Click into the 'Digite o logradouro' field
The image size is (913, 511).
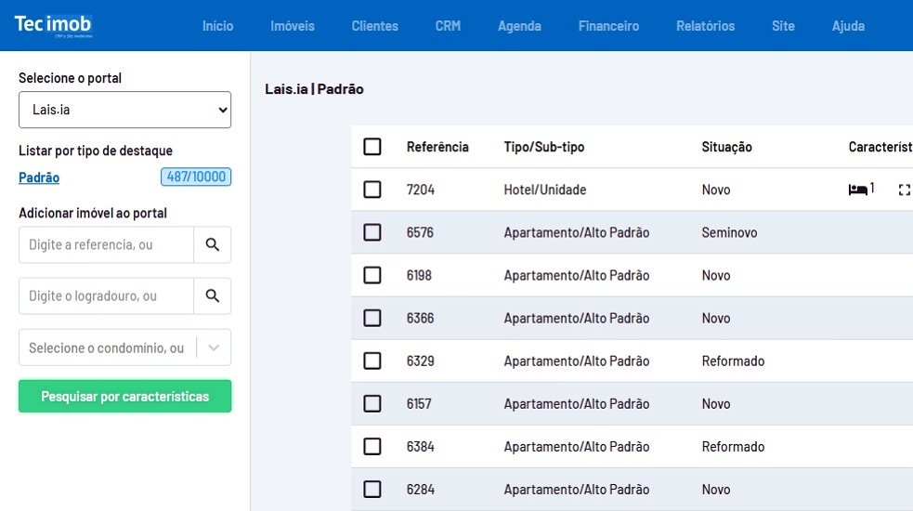106,296
